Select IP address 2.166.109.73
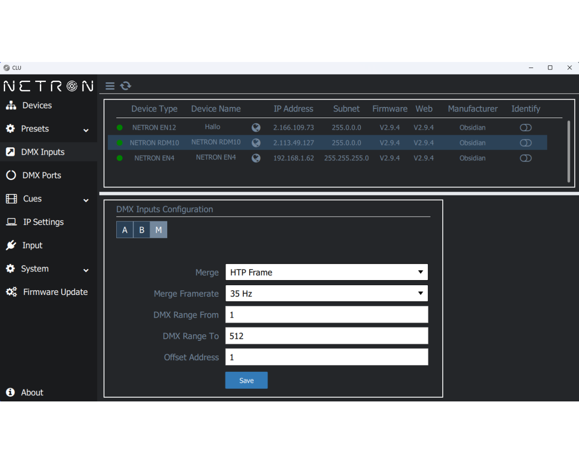579x463 pixels. [294, 127]
